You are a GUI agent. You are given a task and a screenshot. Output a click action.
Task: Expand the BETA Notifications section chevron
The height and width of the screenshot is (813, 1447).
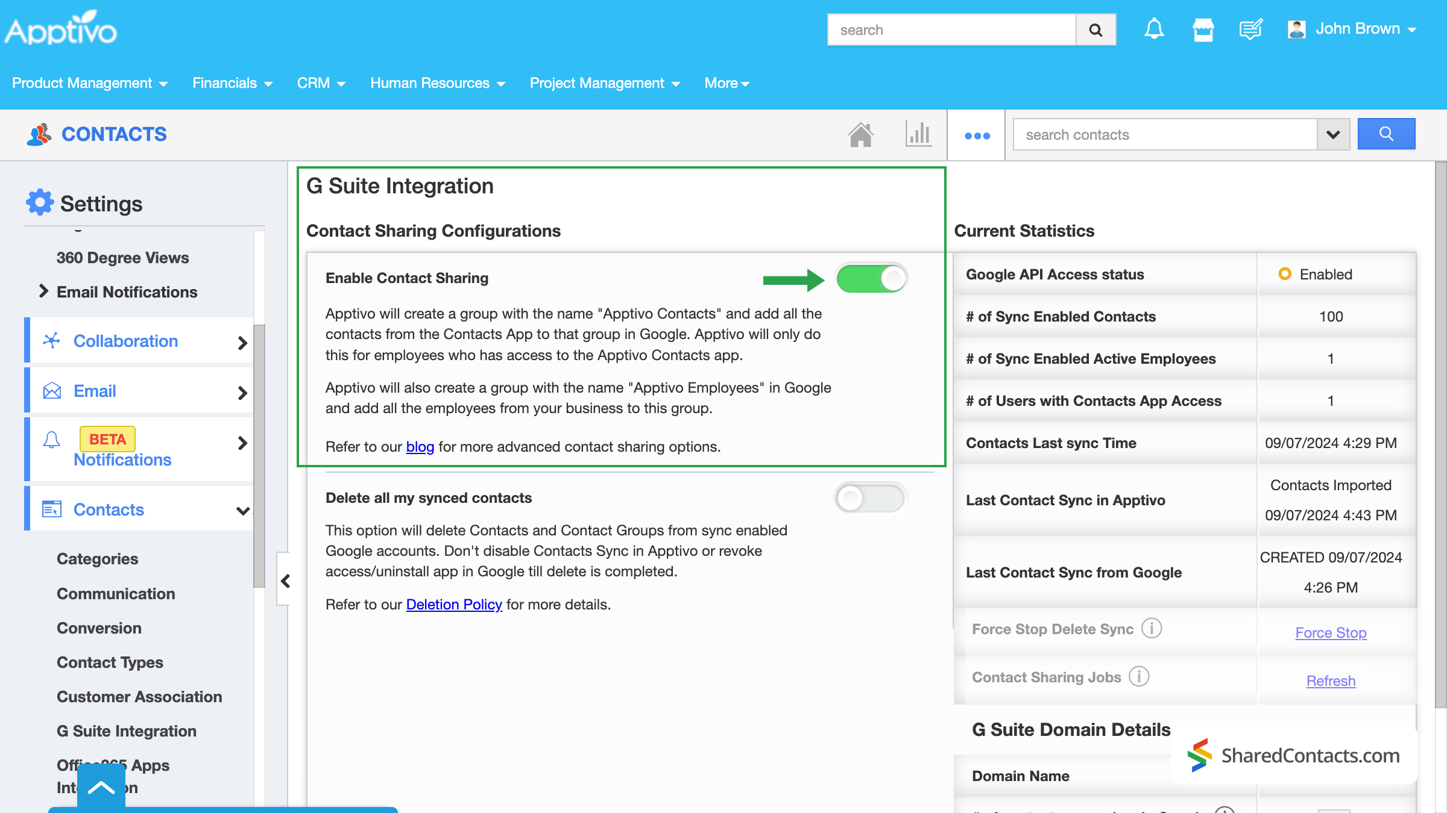[242, 443]
